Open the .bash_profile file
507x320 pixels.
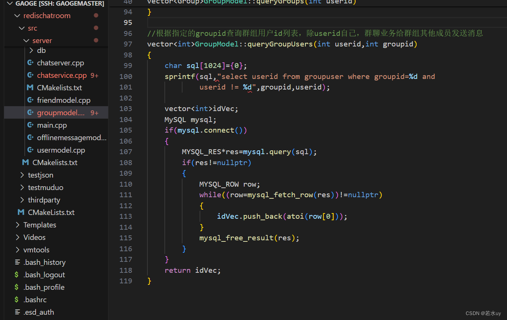click(44, 288)
